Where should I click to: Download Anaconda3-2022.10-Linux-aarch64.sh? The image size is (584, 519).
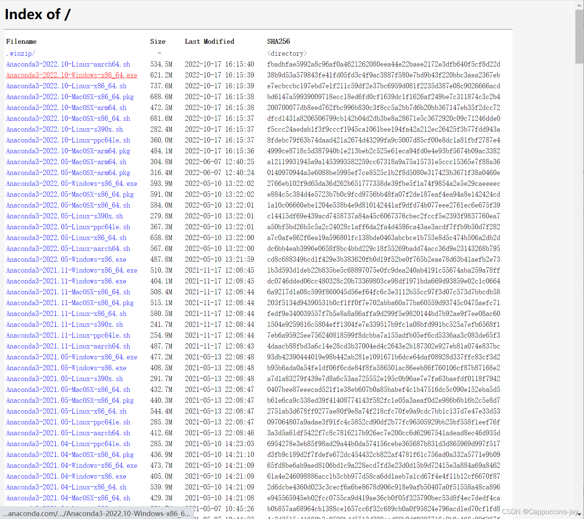coord(68,64)
